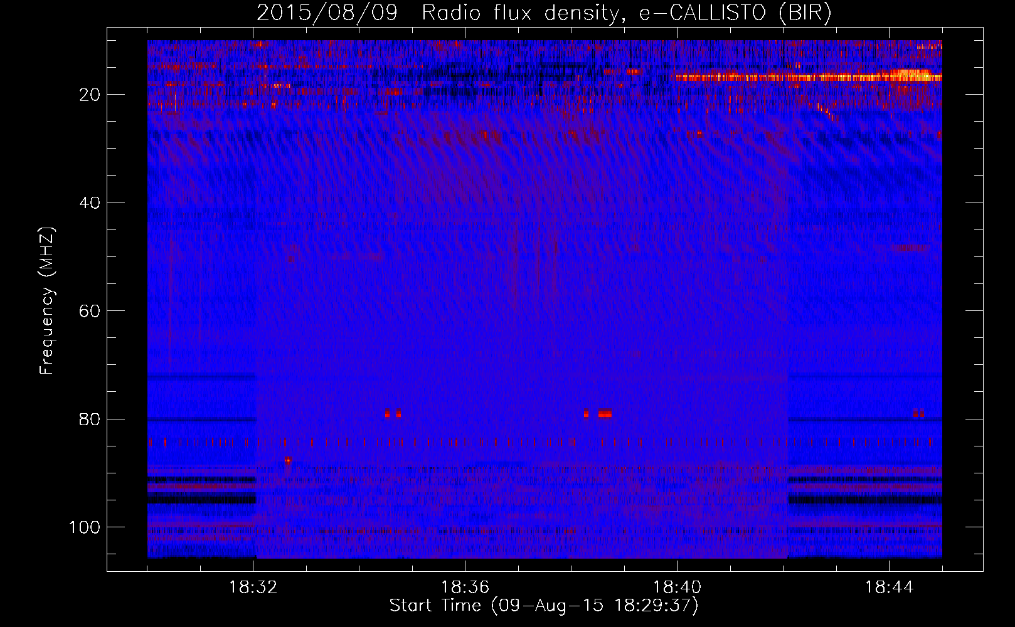
Task: Click the 18:36 time tick label
Action: pos(465,587)
